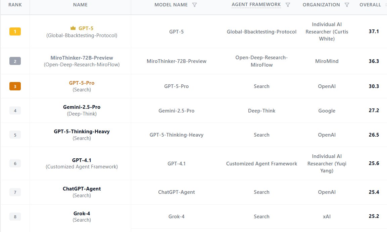Click the gold rank 1 badge
The height and width of the screenshot is (232, 387).
click(15, 31)
